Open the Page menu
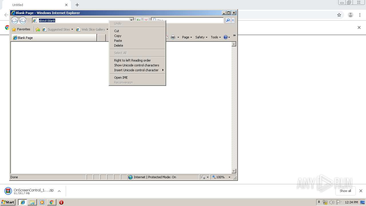Viewport: 366px width, 206px height. (x=187, y=37)
